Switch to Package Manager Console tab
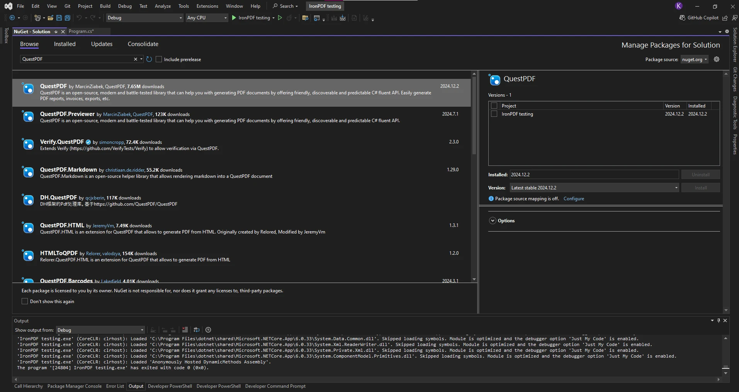The height and width of the screenshot is (392, 739). (x=75, y=386)
